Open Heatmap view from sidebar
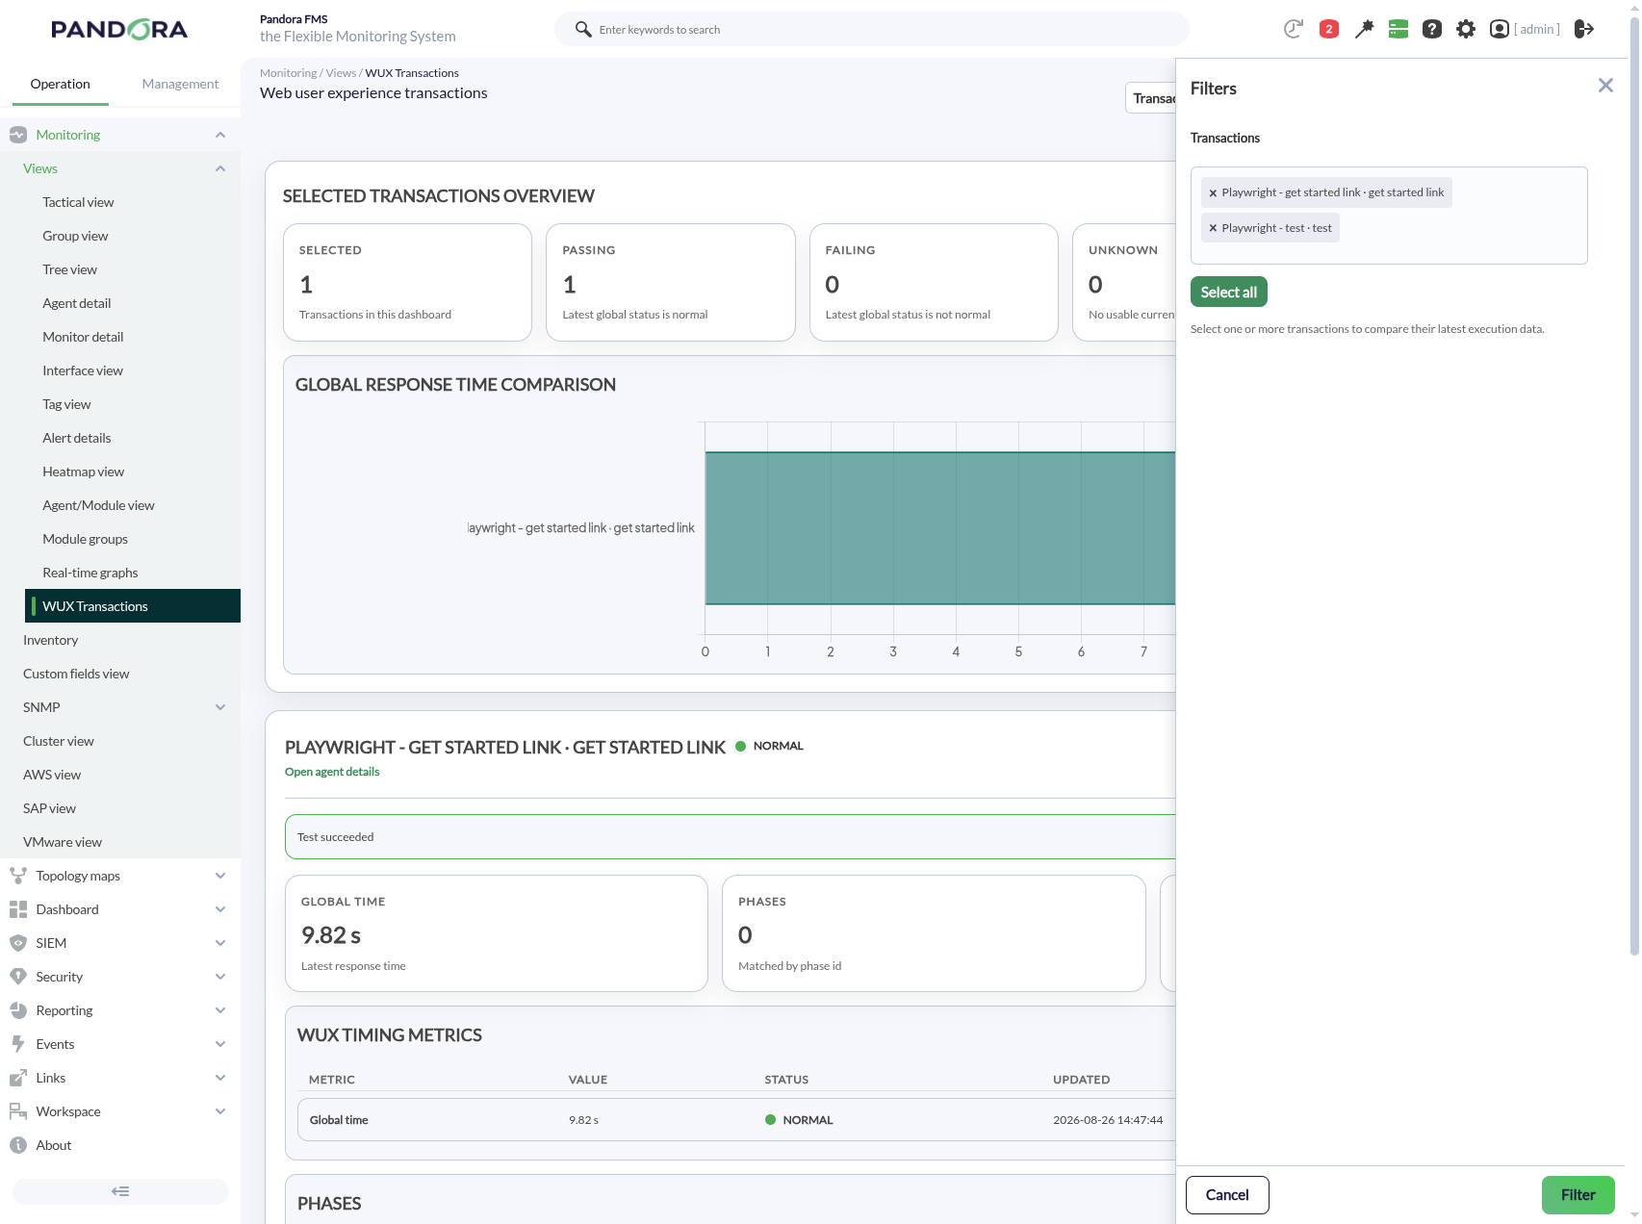The height and width of the screenshot is (1224, 1642). pos(84,472)
